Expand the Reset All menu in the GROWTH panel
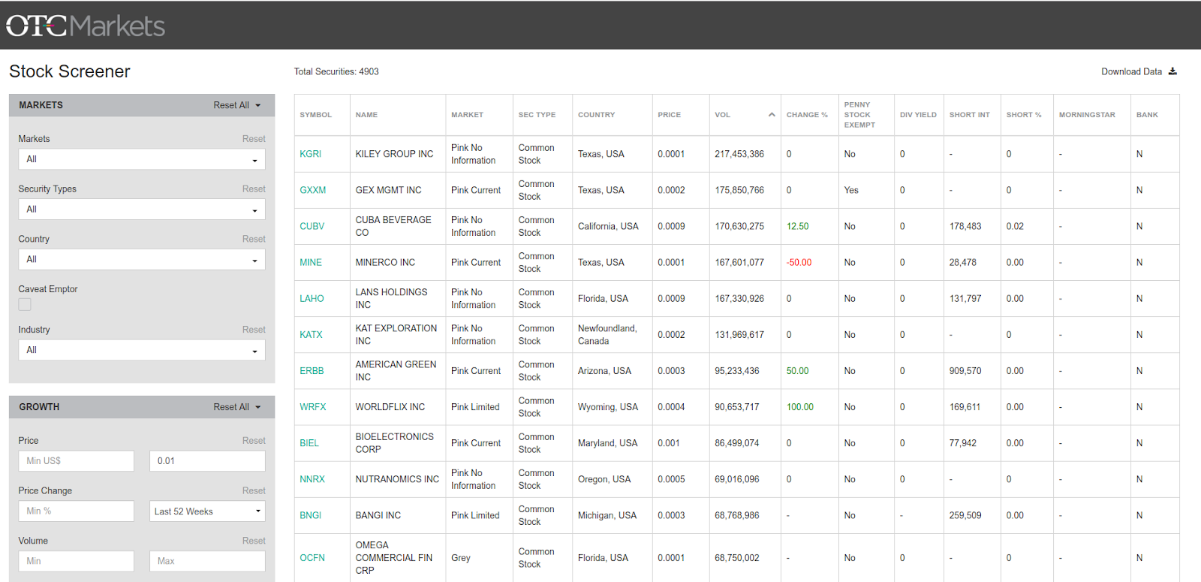The width and height of the screenshot is (1201, 582). coord(237,407)
